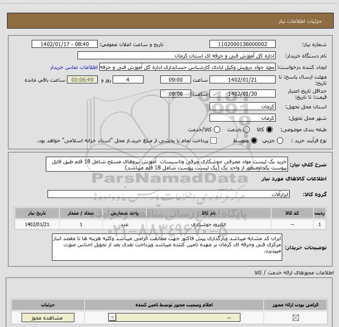Click the نام کالا column header

[209, 213]
